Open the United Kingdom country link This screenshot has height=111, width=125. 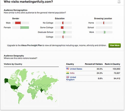[71, 78]
